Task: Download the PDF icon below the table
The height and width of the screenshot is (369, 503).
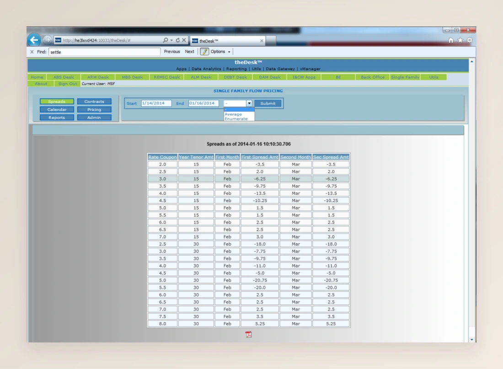Action: tap(248, 334)
